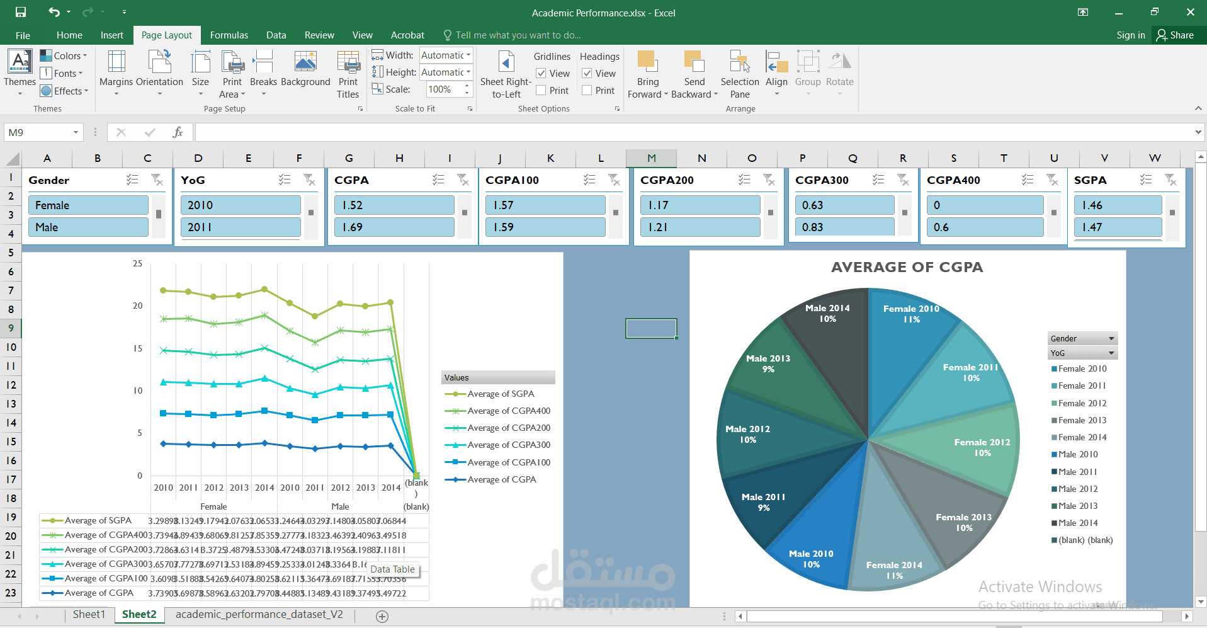Open the theme Fonts dropdown
The image size is (1207, 628).
click(62, 73)
